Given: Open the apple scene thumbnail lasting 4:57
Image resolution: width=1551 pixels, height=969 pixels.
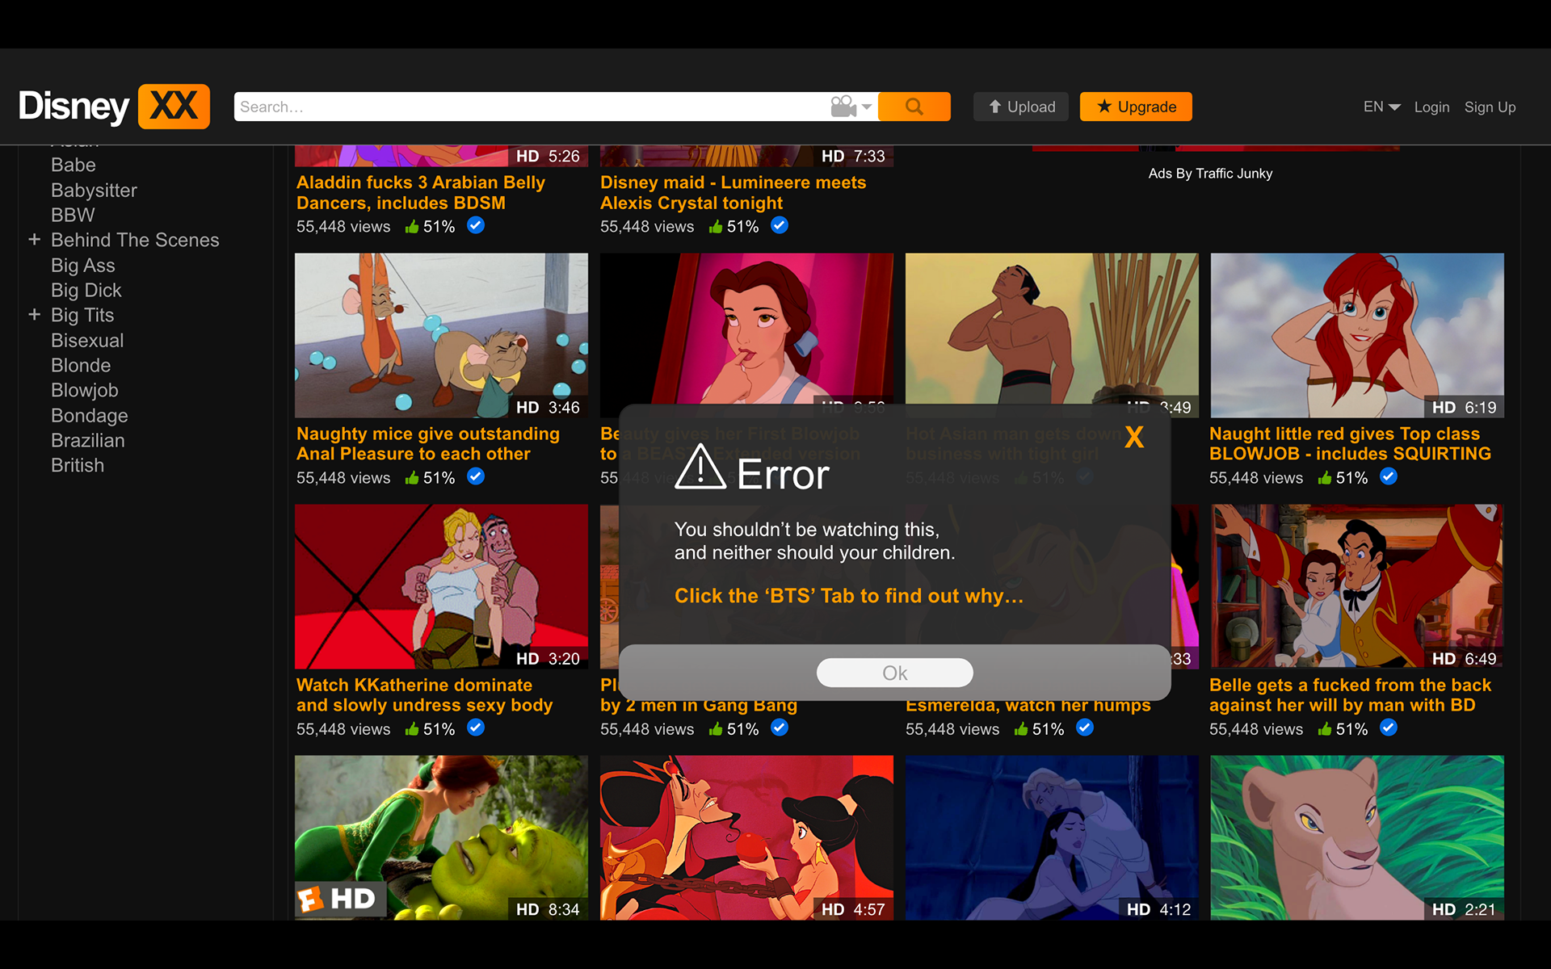Looking at the screenshot, I should (746, 837).
